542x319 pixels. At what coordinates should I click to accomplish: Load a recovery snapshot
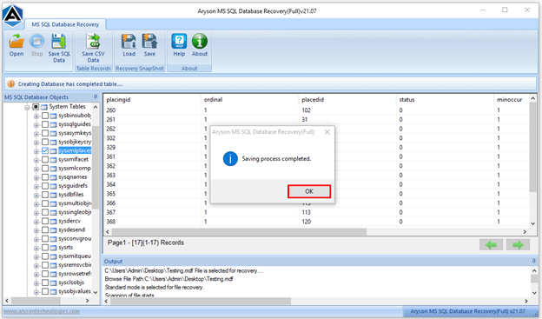pos(129,42)
